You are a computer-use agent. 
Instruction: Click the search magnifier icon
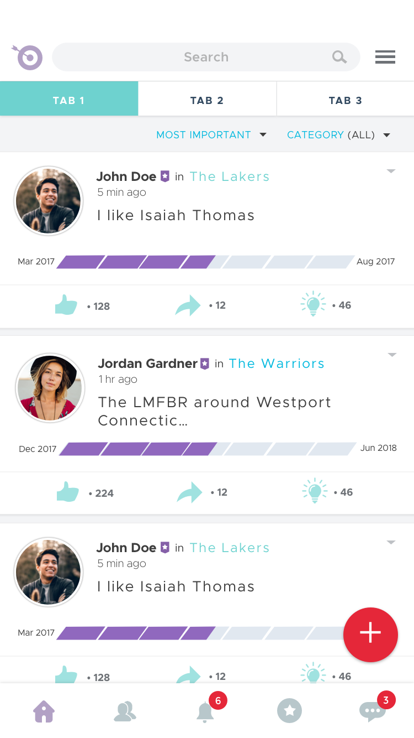[339, 57]
